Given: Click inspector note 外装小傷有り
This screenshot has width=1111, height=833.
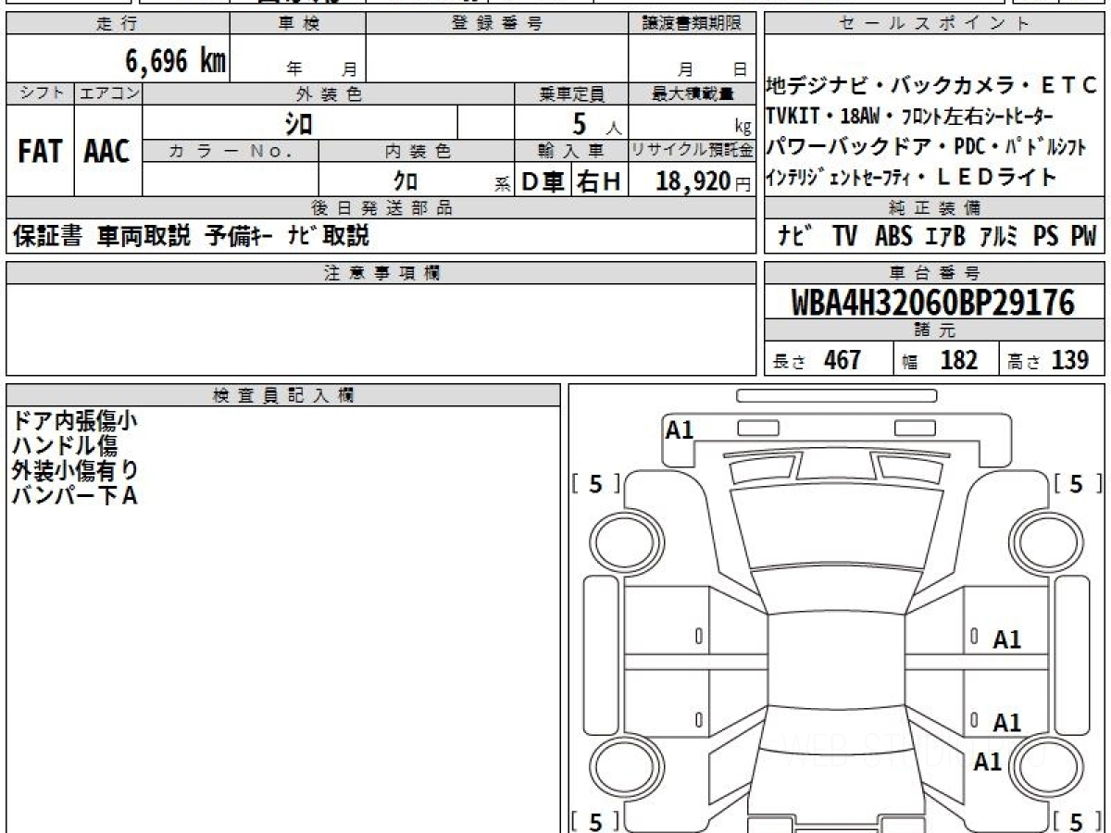Looking at the screenshot, I should [75, 471].
